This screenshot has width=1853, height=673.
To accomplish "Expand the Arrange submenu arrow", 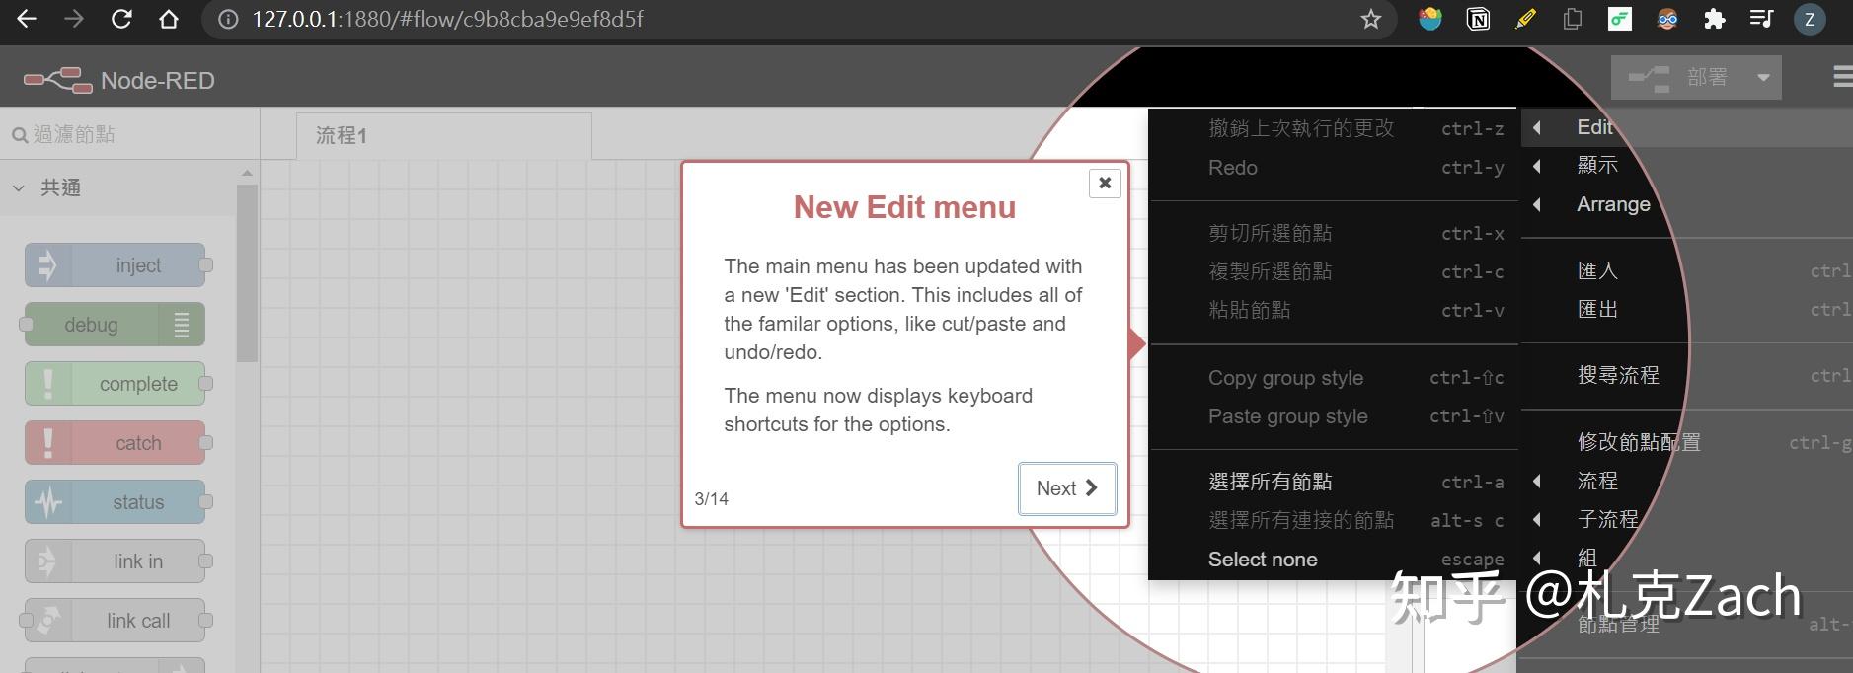I will point(1537,204).
